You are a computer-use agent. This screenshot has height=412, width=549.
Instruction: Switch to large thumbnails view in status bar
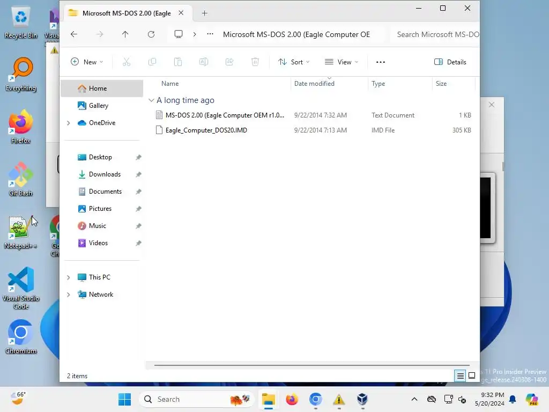tap(472, 376)
